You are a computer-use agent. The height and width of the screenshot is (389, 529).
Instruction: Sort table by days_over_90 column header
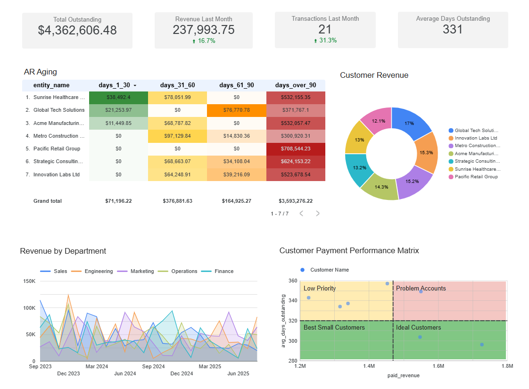tap(296, 85)
